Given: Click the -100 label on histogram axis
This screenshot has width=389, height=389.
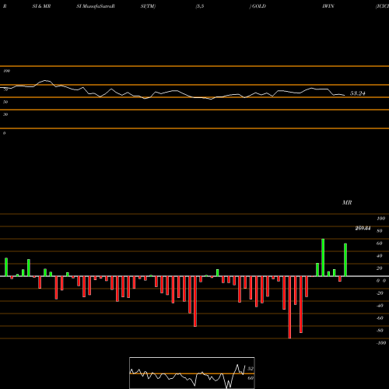Looking at the screenshot, I should click(381, 343).
